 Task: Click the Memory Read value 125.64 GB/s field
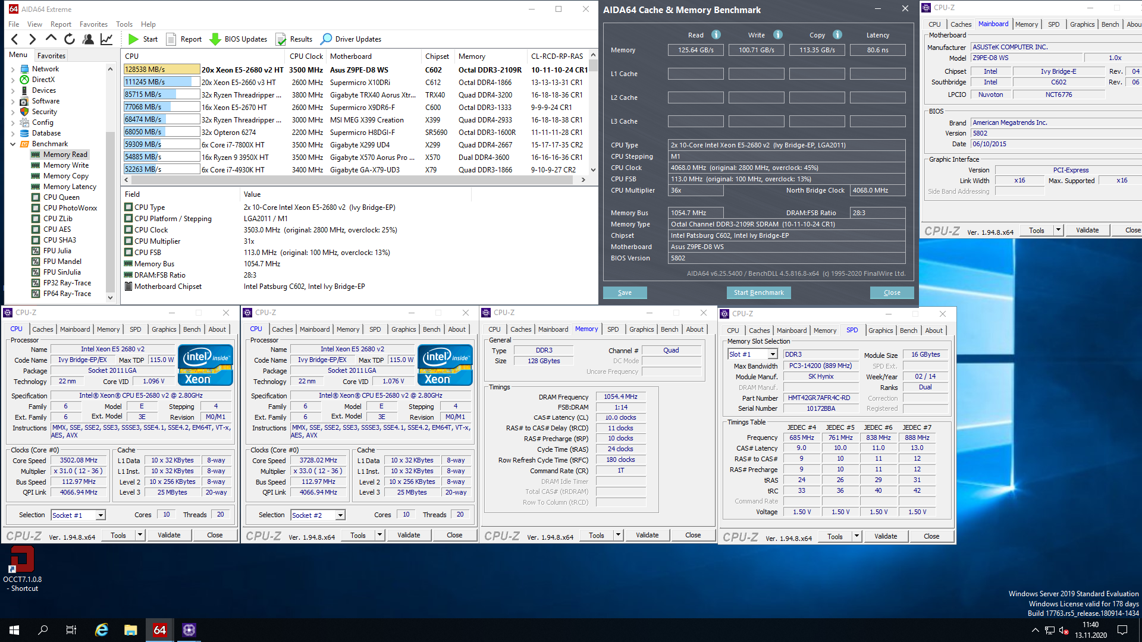pyautogui.click(x=696, y=50)
